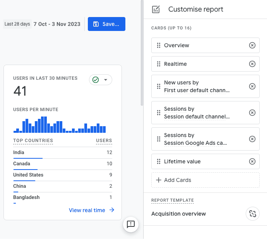Click the United States row

63,175
